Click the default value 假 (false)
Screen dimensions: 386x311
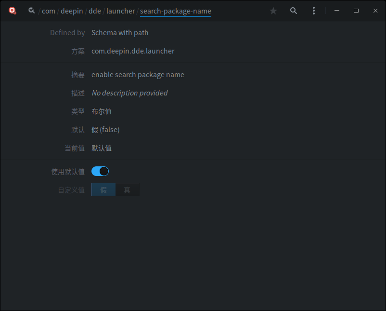(x=105, y=129)
